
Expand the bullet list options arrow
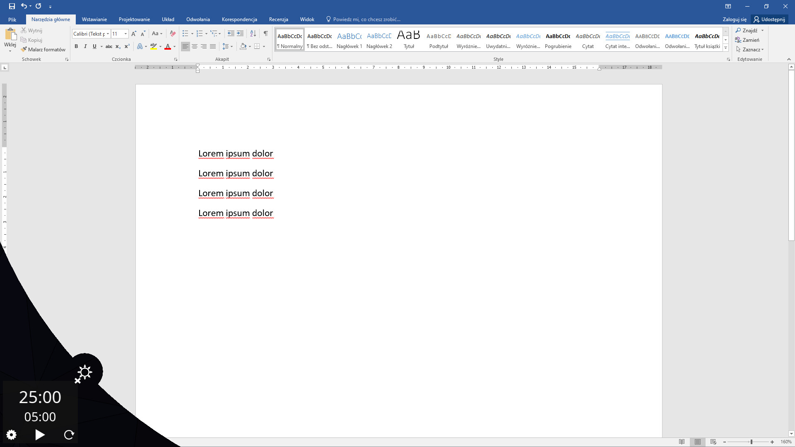tap(191, 34)
